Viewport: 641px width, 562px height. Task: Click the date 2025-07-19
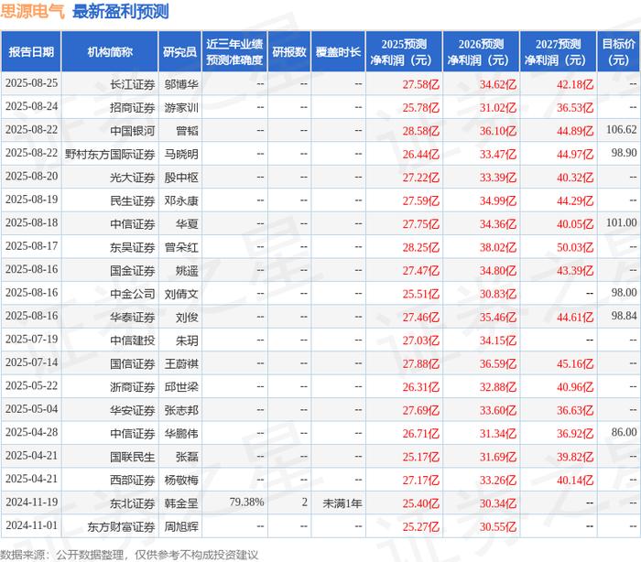coord(31,340)
